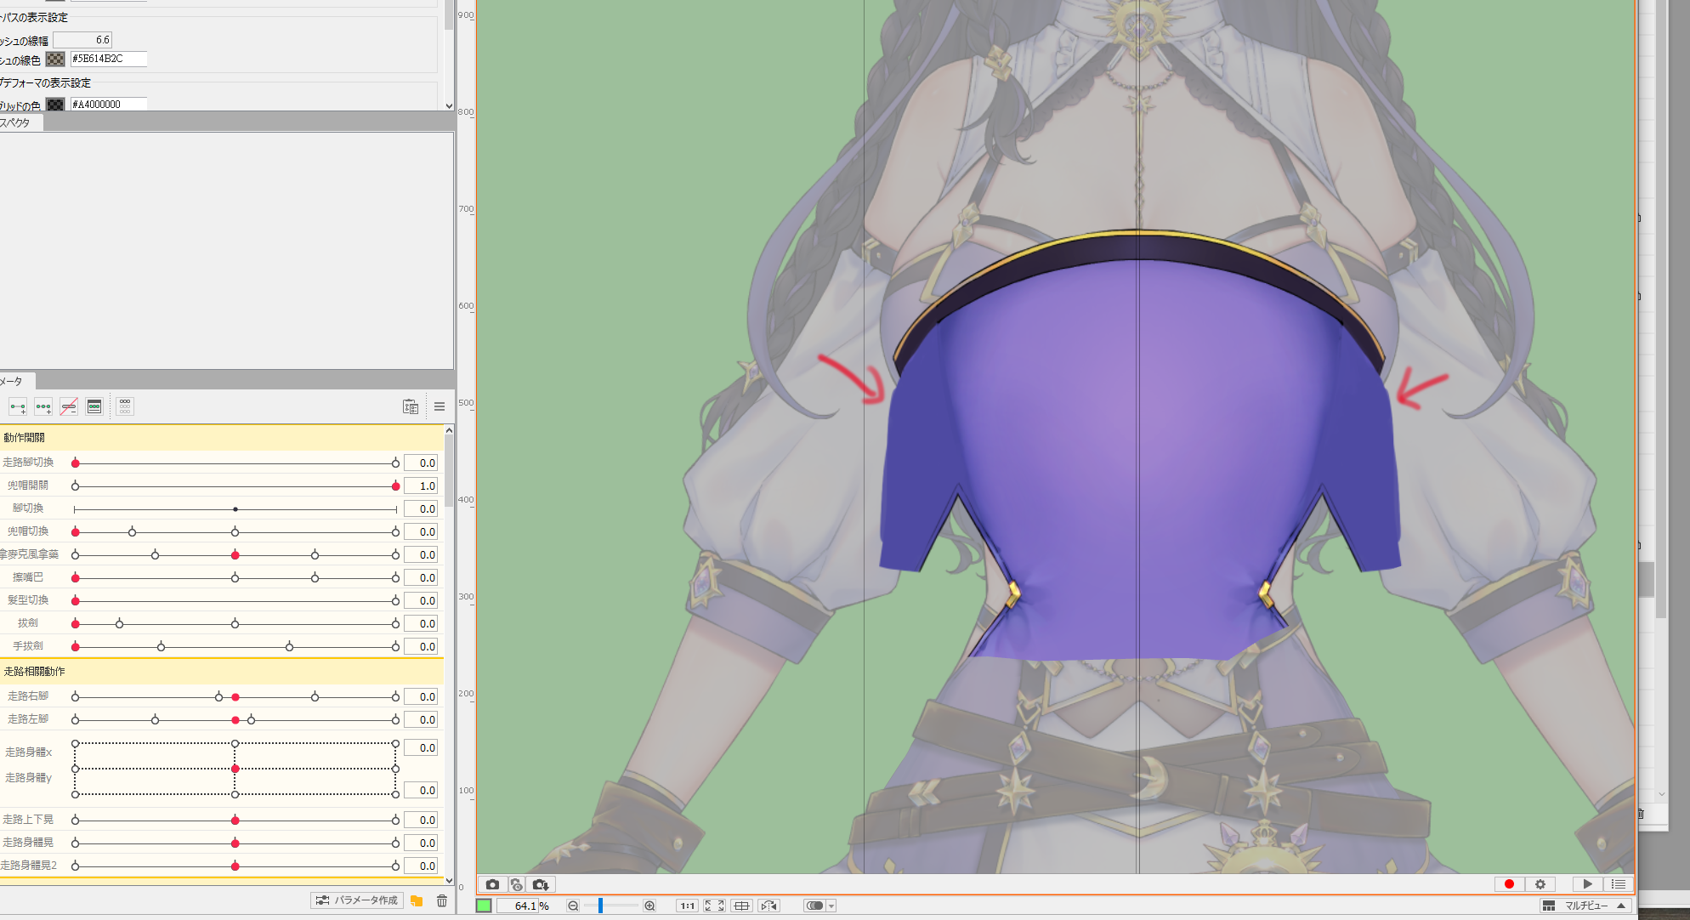1690x920 pixels.
Task: Click the reset view position icon
Action: (x=741, y=906)
